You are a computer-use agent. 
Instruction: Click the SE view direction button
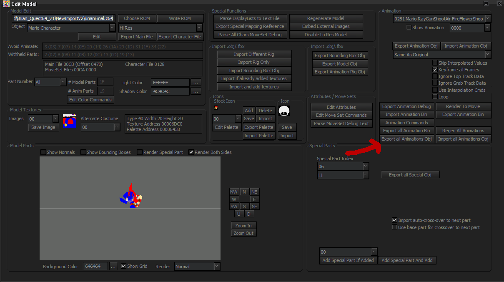(254, 206)
